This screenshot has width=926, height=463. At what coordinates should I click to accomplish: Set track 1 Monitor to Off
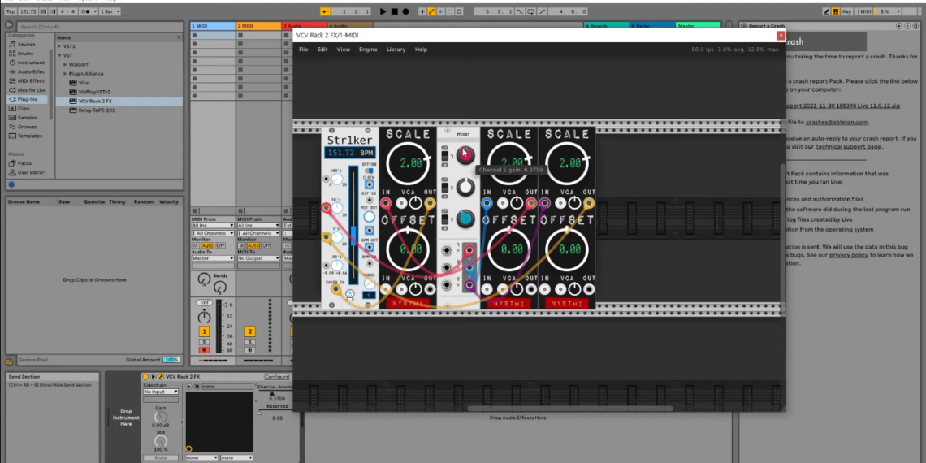(220, 245)
